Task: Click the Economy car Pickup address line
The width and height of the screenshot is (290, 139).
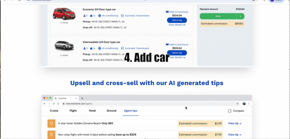Action: [x=104, y=22]
